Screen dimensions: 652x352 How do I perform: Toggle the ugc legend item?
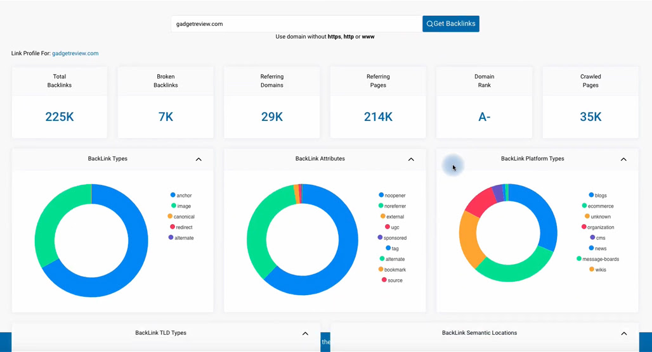click(x=392, y=227)
